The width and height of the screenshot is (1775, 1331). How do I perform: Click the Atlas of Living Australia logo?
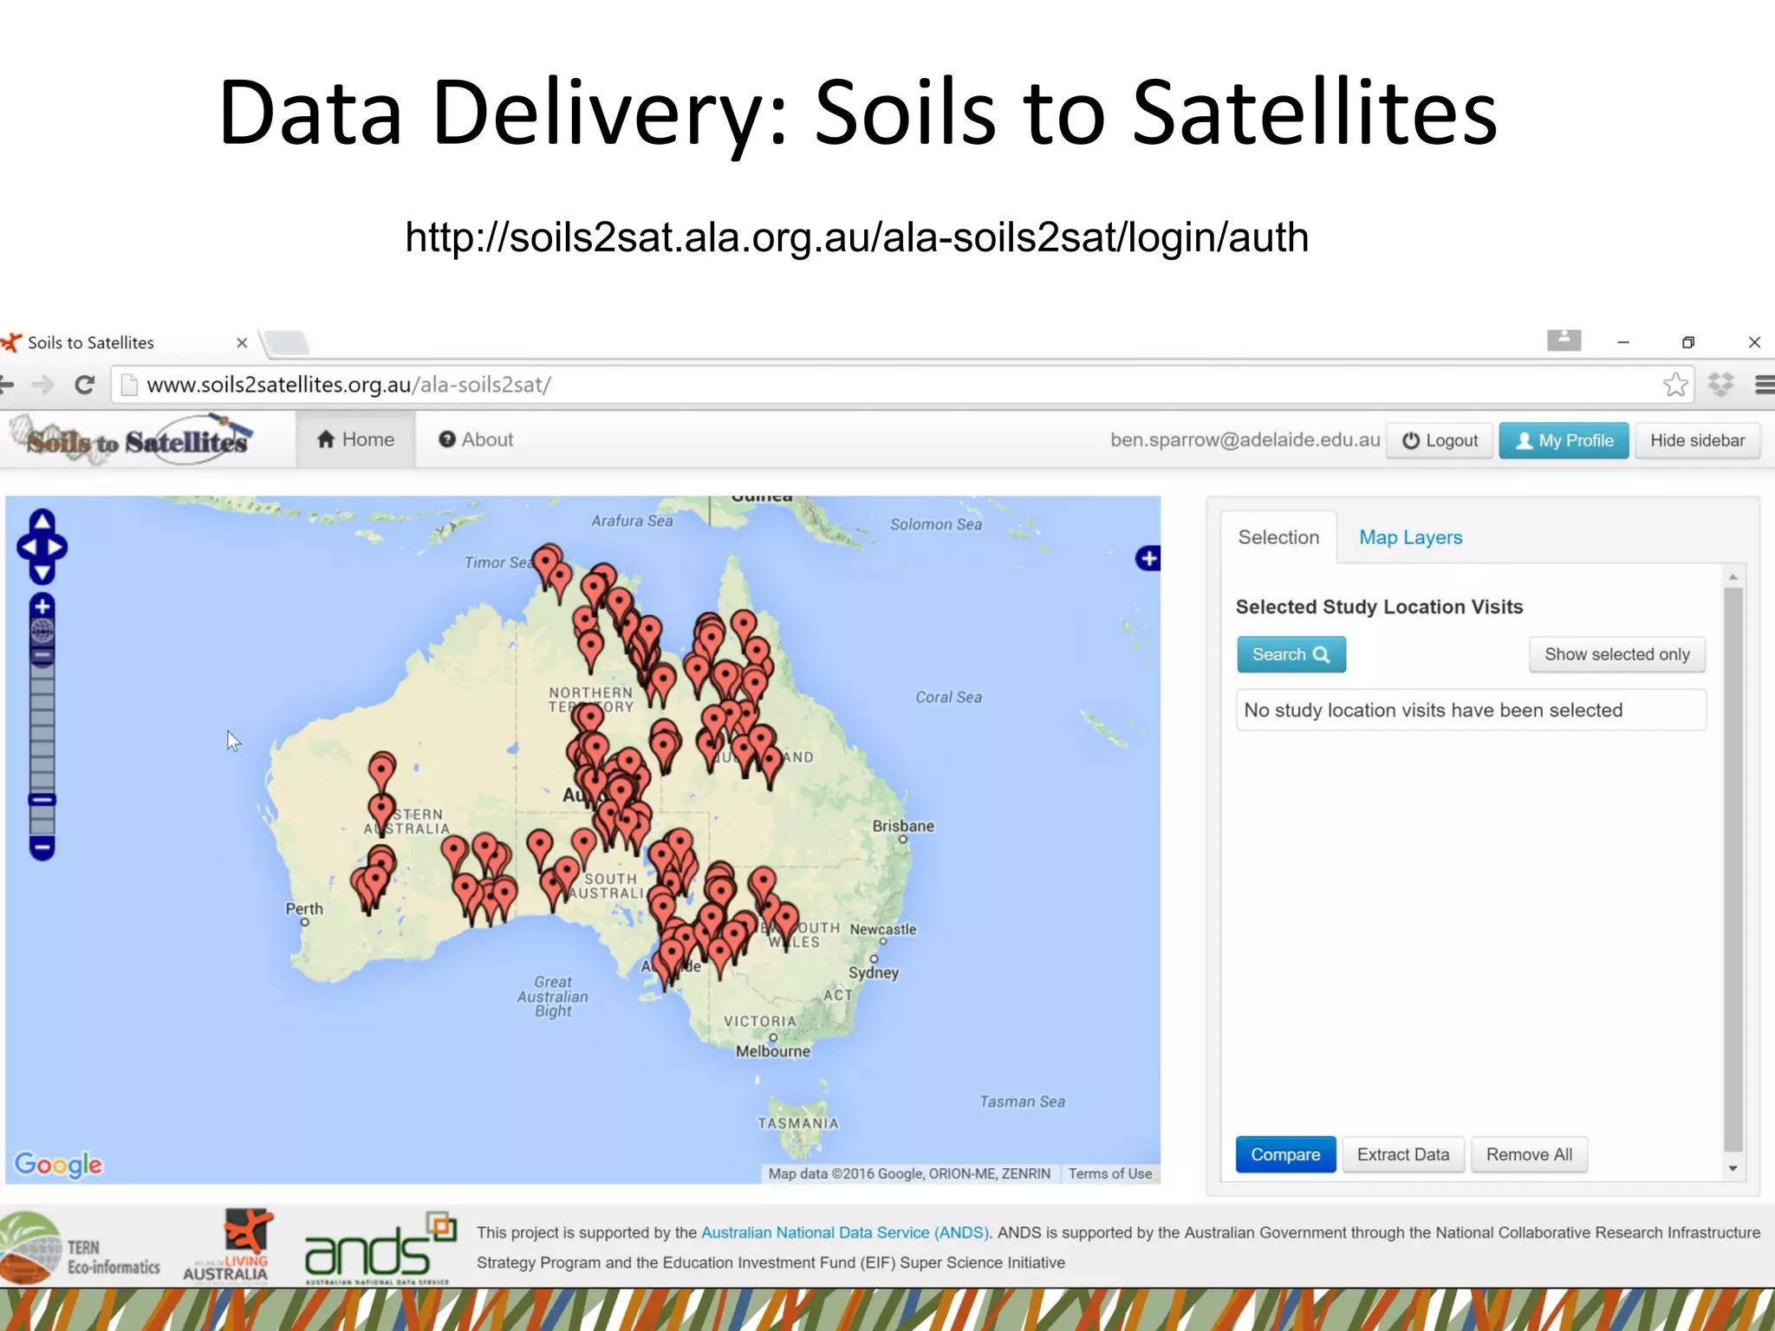click(229, 1245)
